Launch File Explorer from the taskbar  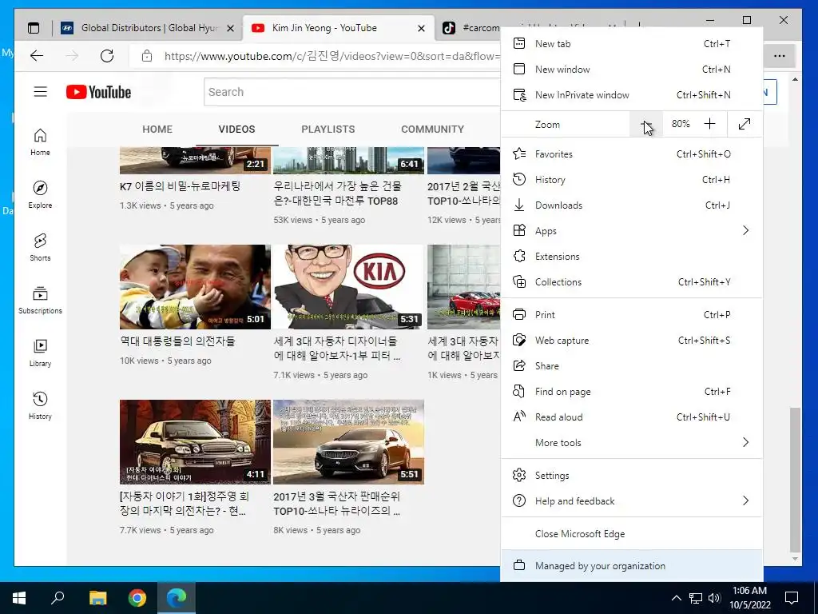tap(97, 598)
